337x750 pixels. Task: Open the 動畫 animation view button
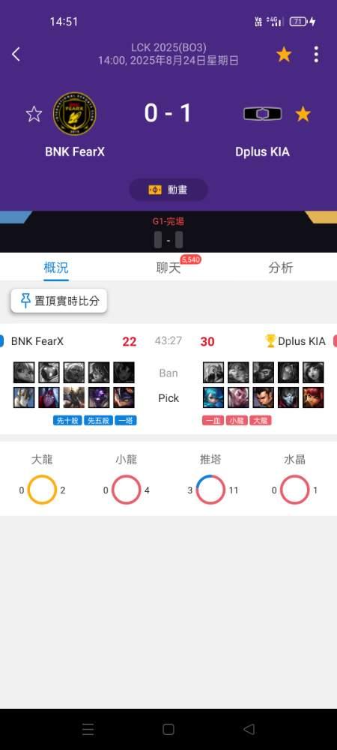coord(168,190)
